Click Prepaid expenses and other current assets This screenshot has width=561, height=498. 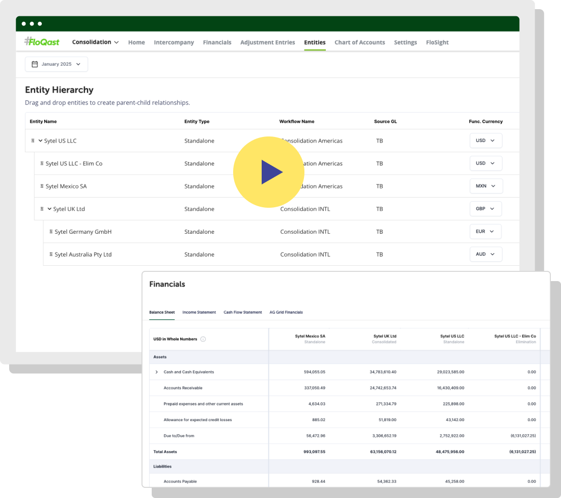pos(203,404)
